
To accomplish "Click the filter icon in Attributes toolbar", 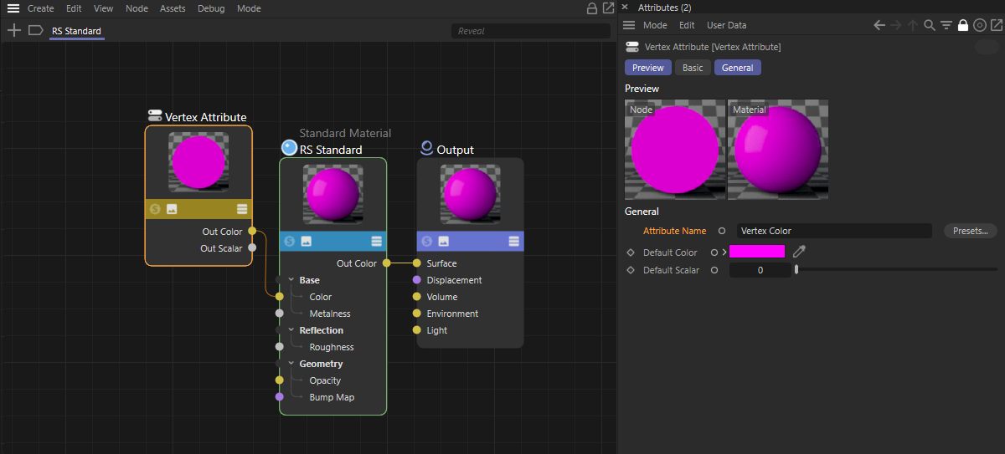I will pos(946,25).
